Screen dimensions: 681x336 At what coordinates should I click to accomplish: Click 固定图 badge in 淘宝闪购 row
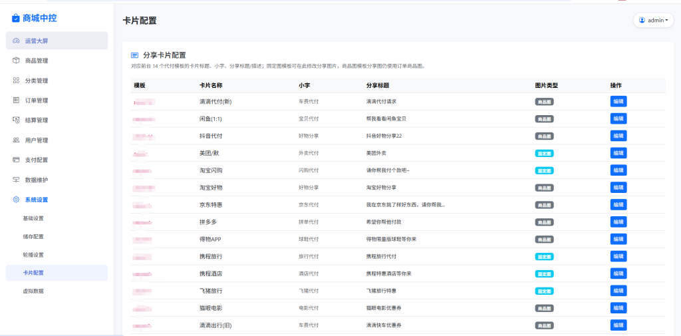tap(544, 170)
